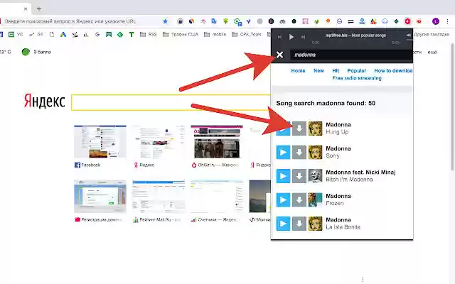Image resolution: width=455 pixels, height=284 pixels.
Task: Open the VC bookmark
Action: (x=16, y=35)
